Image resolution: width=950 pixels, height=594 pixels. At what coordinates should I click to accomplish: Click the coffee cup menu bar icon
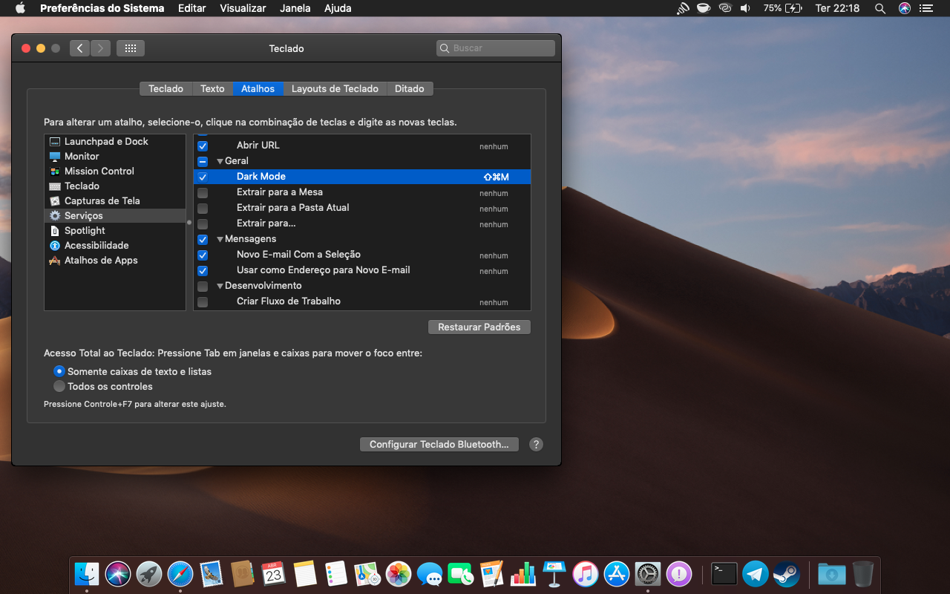703,8
